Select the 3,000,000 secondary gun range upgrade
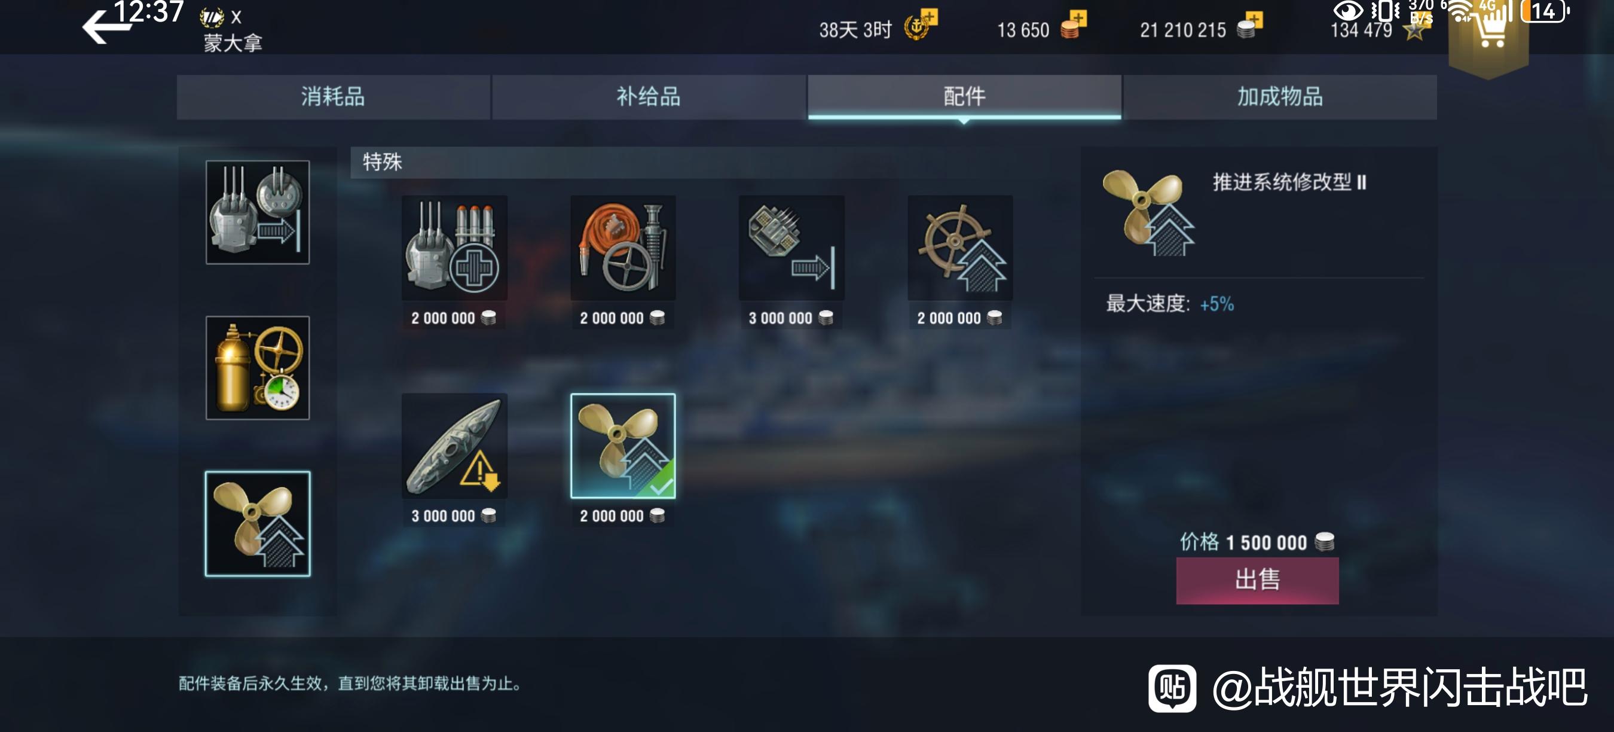Viewport: 1614px width, 732px height. pyautogui.click(x=791, y=248)
